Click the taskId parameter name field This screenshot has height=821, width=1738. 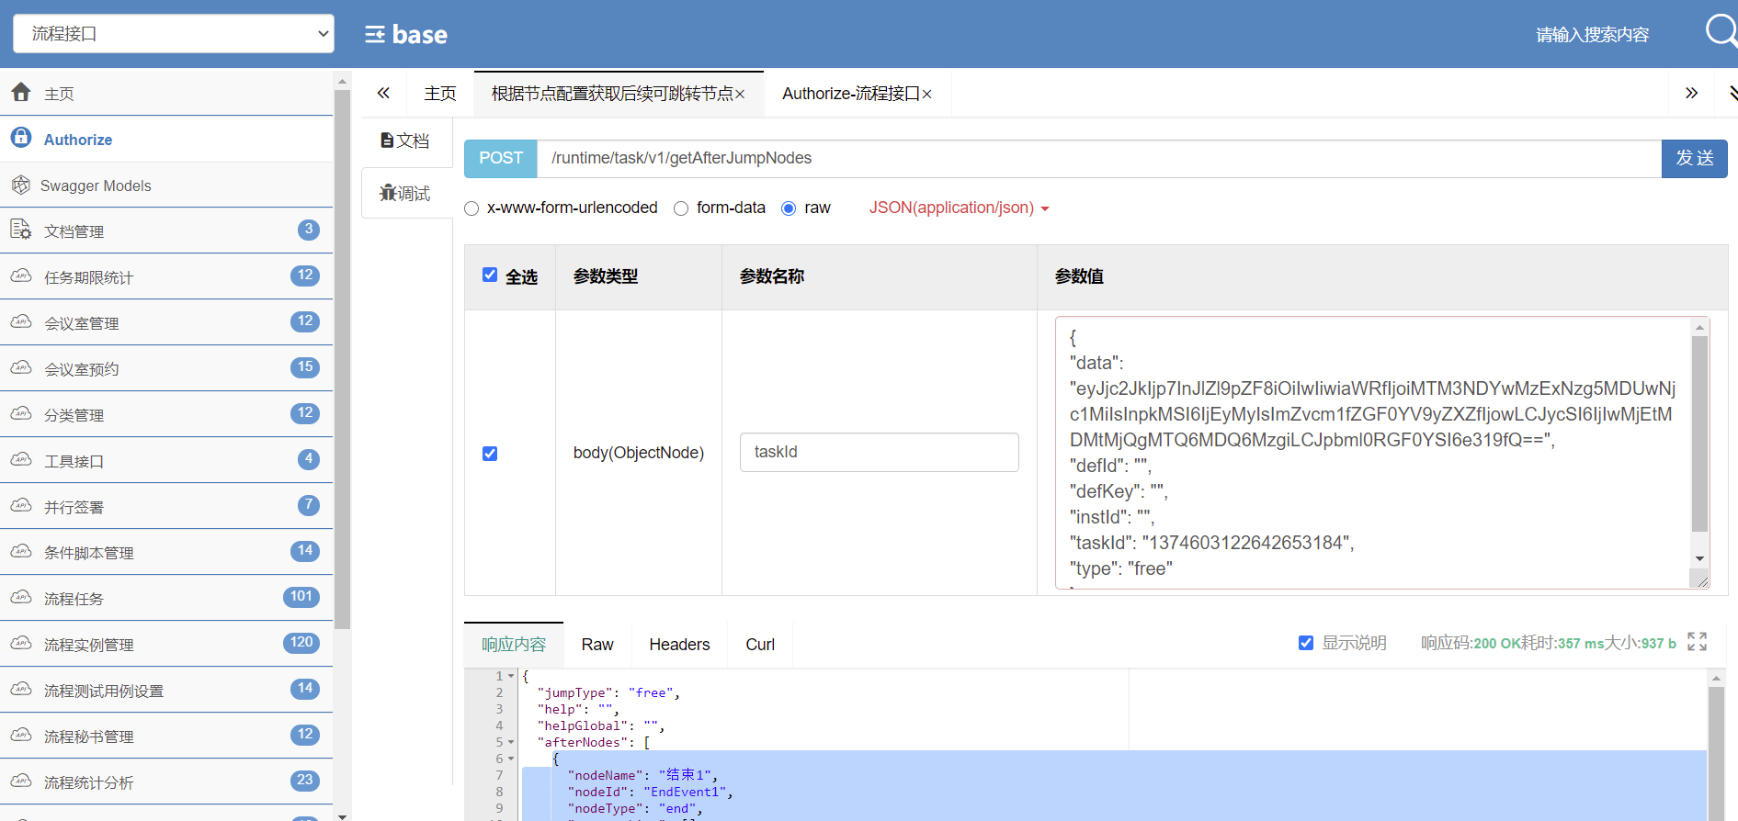click(x=879, y=453)
